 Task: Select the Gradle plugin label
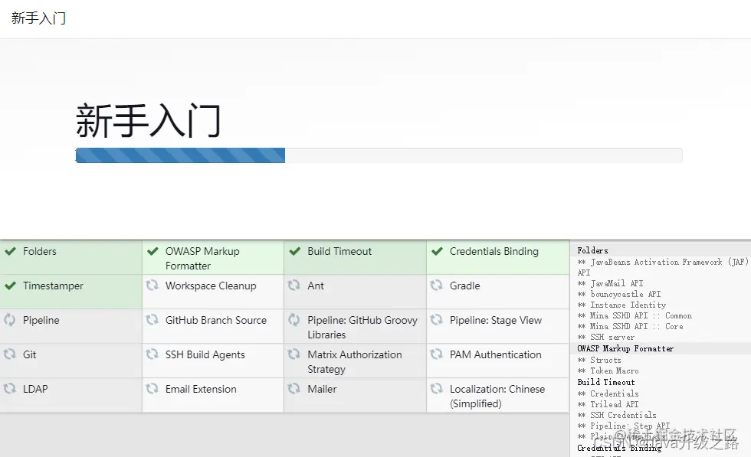[x=464, y=286]
